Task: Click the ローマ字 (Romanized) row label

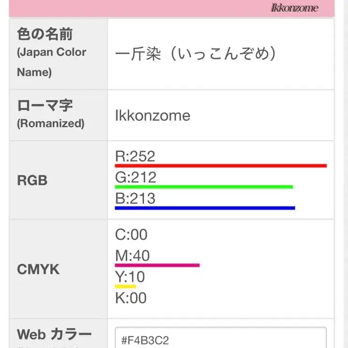Action: [51, 114]
